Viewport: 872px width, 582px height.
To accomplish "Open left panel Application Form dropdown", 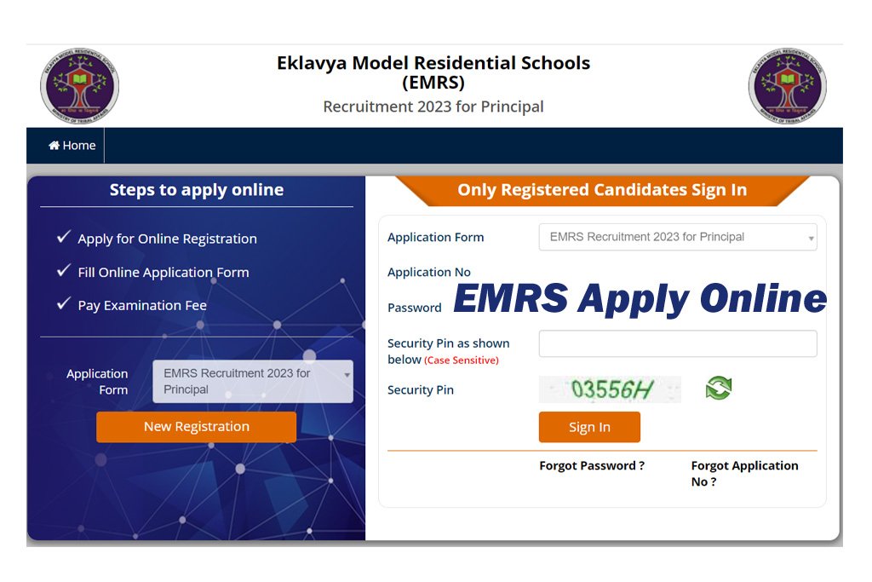I will (x=252, y=381).
